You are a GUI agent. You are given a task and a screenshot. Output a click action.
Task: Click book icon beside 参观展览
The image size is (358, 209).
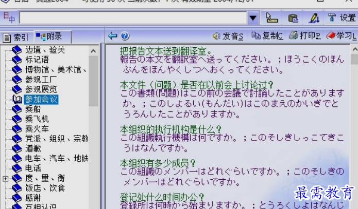coord(17,89)
